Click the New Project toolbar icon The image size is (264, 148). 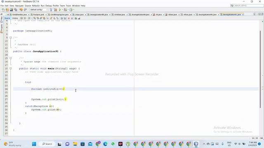click(7, 10)
